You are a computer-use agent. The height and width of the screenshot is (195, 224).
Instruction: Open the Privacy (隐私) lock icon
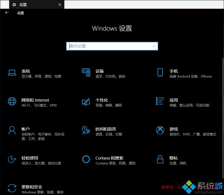[x=160, y=159]
